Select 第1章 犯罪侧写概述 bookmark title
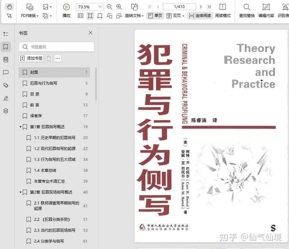The width and height of the screenshot is (289, 249). tap(47, 127)
